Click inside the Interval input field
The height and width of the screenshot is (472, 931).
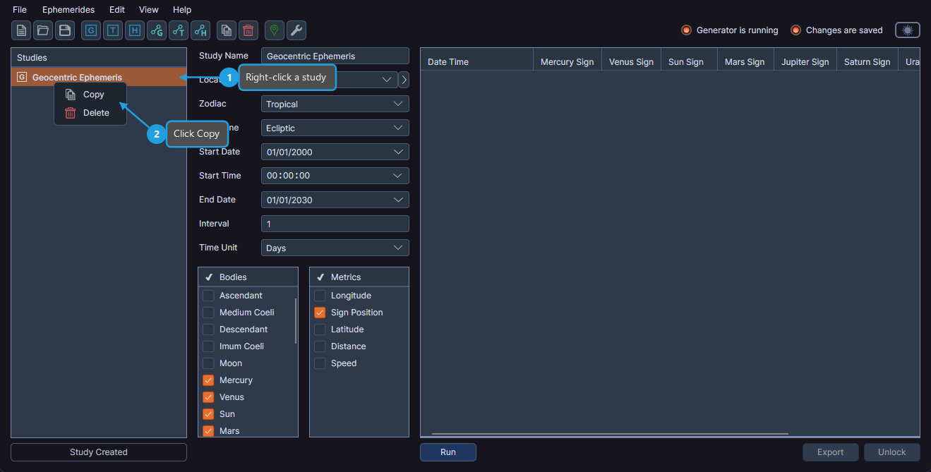click(335, 224)
